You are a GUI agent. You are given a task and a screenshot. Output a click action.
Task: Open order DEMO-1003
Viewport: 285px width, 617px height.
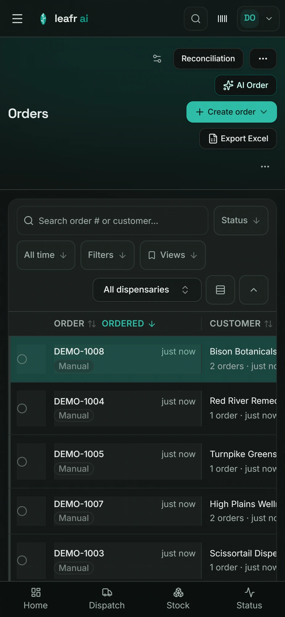(79, 553)
